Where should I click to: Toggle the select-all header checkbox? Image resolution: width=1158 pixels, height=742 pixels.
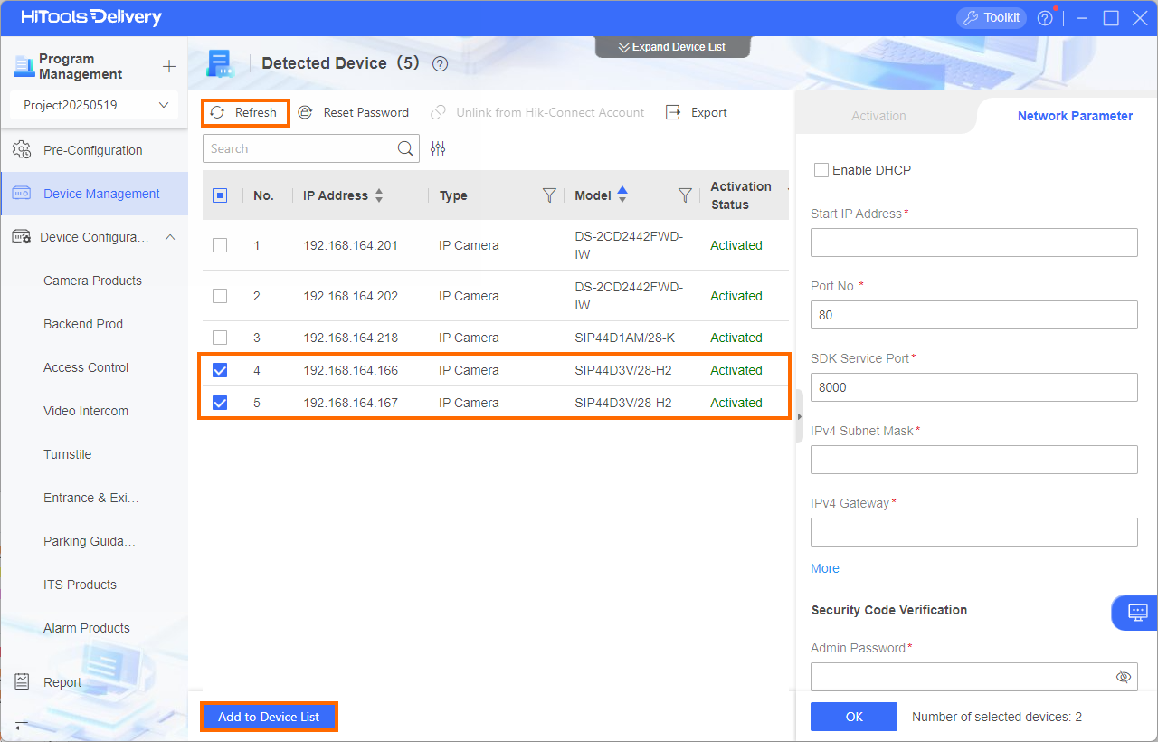[x=220, y=195]
